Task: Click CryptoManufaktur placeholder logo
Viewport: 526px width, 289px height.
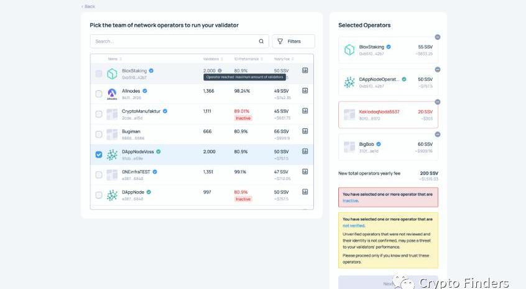Action: coord(112,114)
